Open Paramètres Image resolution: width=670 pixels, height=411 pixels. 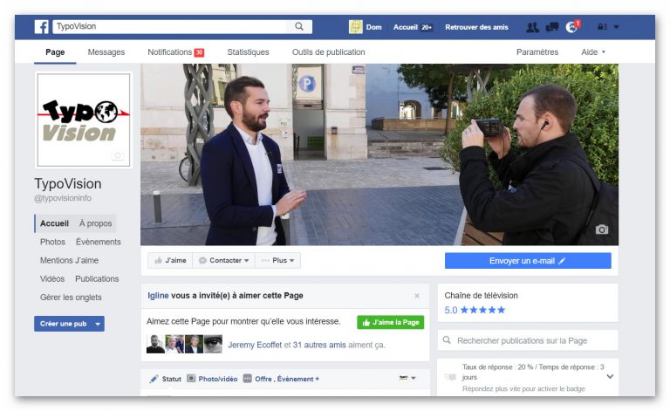click(537, 52)
